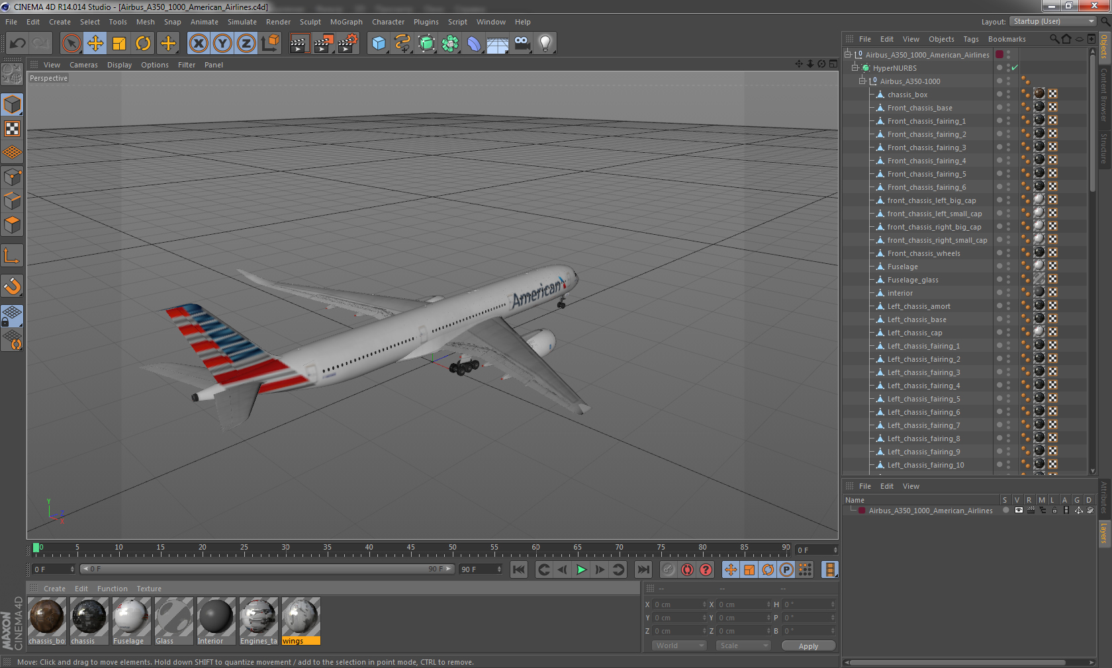Select the Glass material swatch

(173, 621)
